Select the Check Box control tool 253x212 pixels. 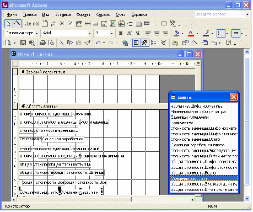click(x=70, y=24)
